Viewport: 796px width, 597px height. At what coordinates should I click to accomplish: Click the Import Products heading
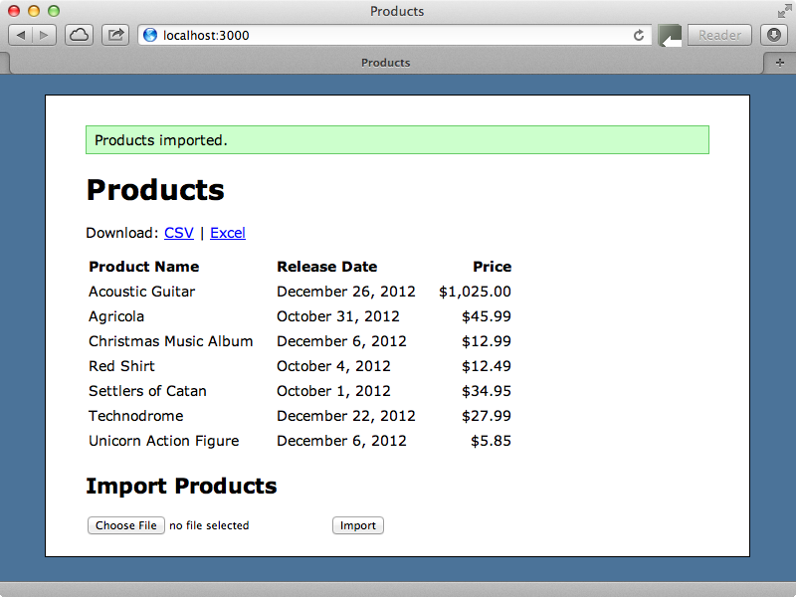181,486
